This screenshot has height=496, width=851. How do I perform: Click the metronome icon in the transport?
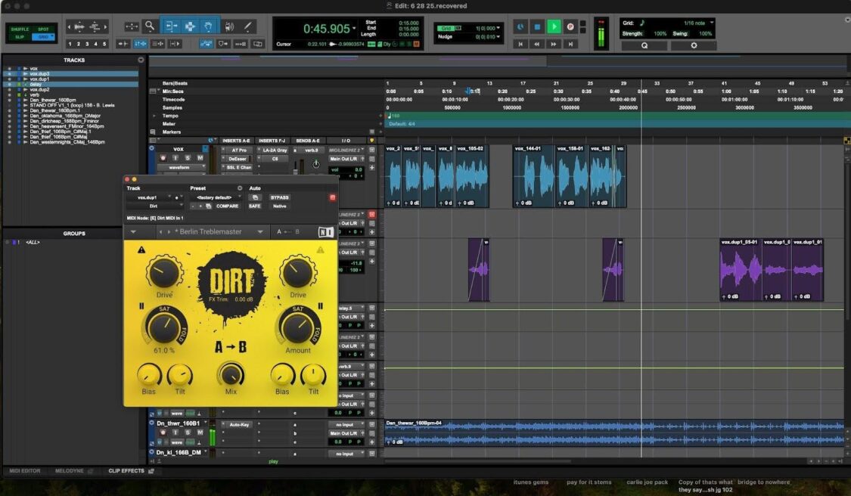coord(520,26)
